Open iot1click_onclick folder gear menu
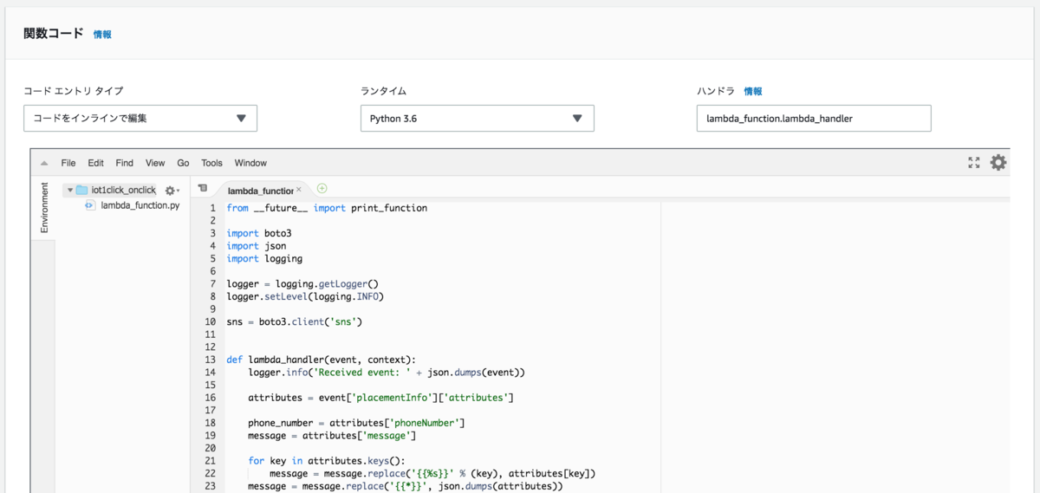The height and width of the screenshot is (493, 1040). click(171, 190)
